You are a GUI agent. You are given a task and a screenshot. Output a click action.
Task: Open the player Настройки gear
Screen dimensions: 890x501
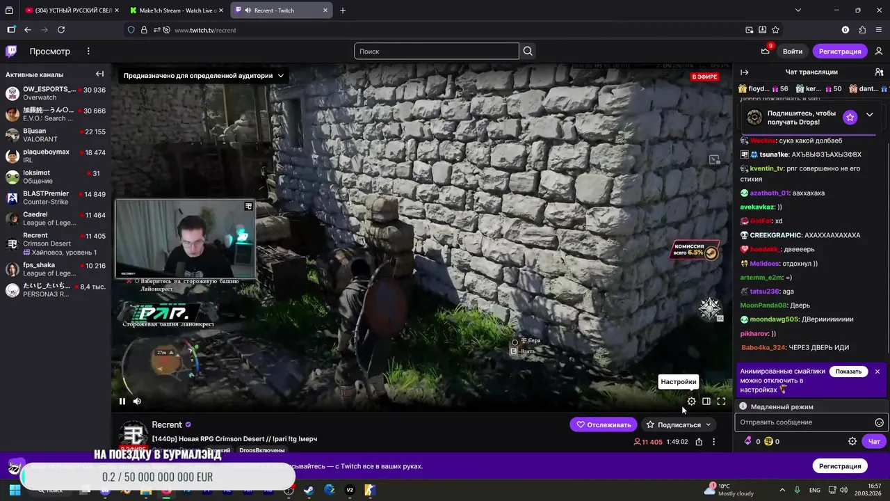pos(691,401)
